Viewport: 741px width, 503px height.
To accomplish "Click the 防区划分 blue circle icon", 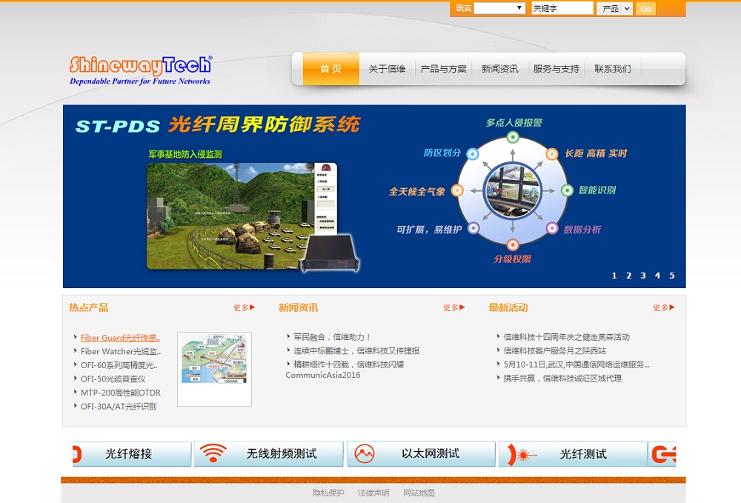I will click(473, 153).
